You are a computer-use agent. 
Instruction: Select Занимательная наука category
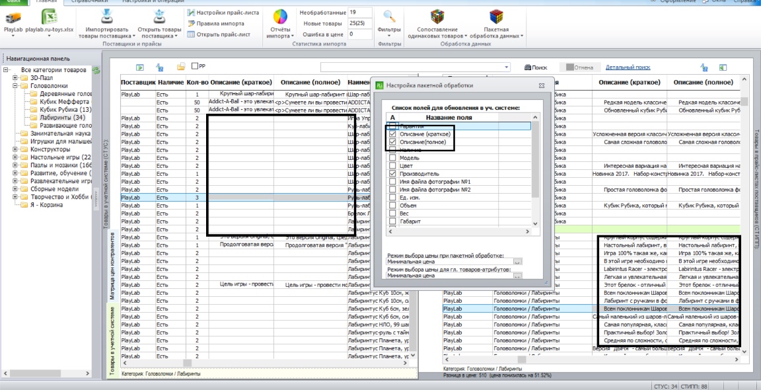tap(60, 134)
